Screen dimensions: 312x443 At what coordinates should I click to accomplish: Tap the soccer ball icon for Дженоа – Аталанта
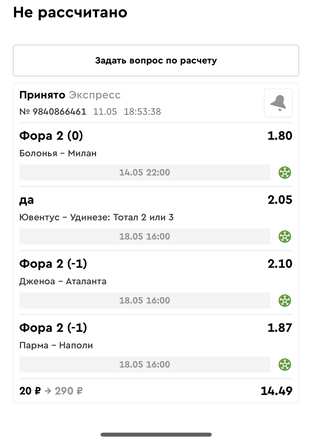click(285, 301)
